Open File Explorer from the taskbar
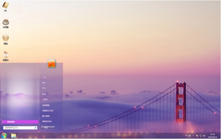Viewport: 221px width, 139px height. pyautogui.click(x=14, y=135)
